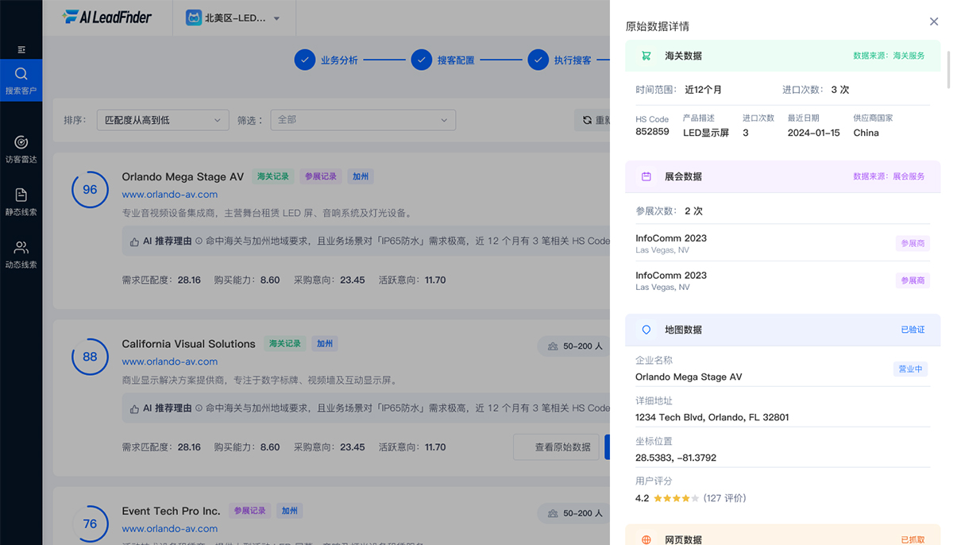
Task: Open 静态线索 document icon
Action: (x=21, y=202)
